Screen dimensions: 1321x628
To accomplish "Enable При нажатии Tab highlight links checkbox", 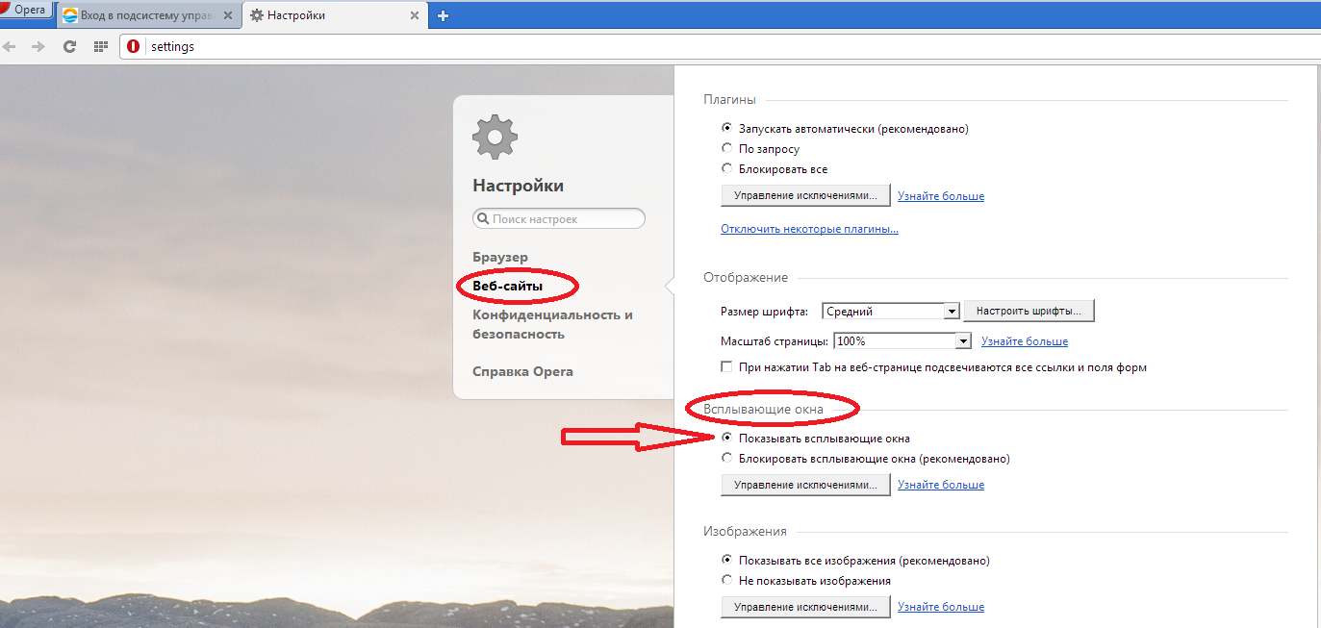I will 727,367.
